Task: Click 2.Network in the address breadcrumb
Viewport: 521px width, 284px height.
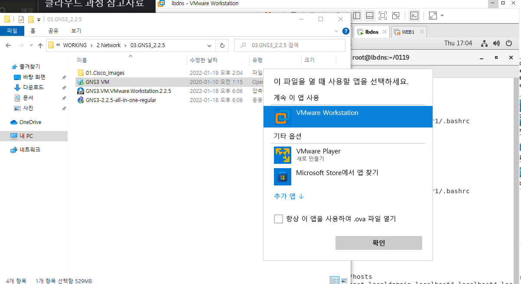Action: pos(108,45)
